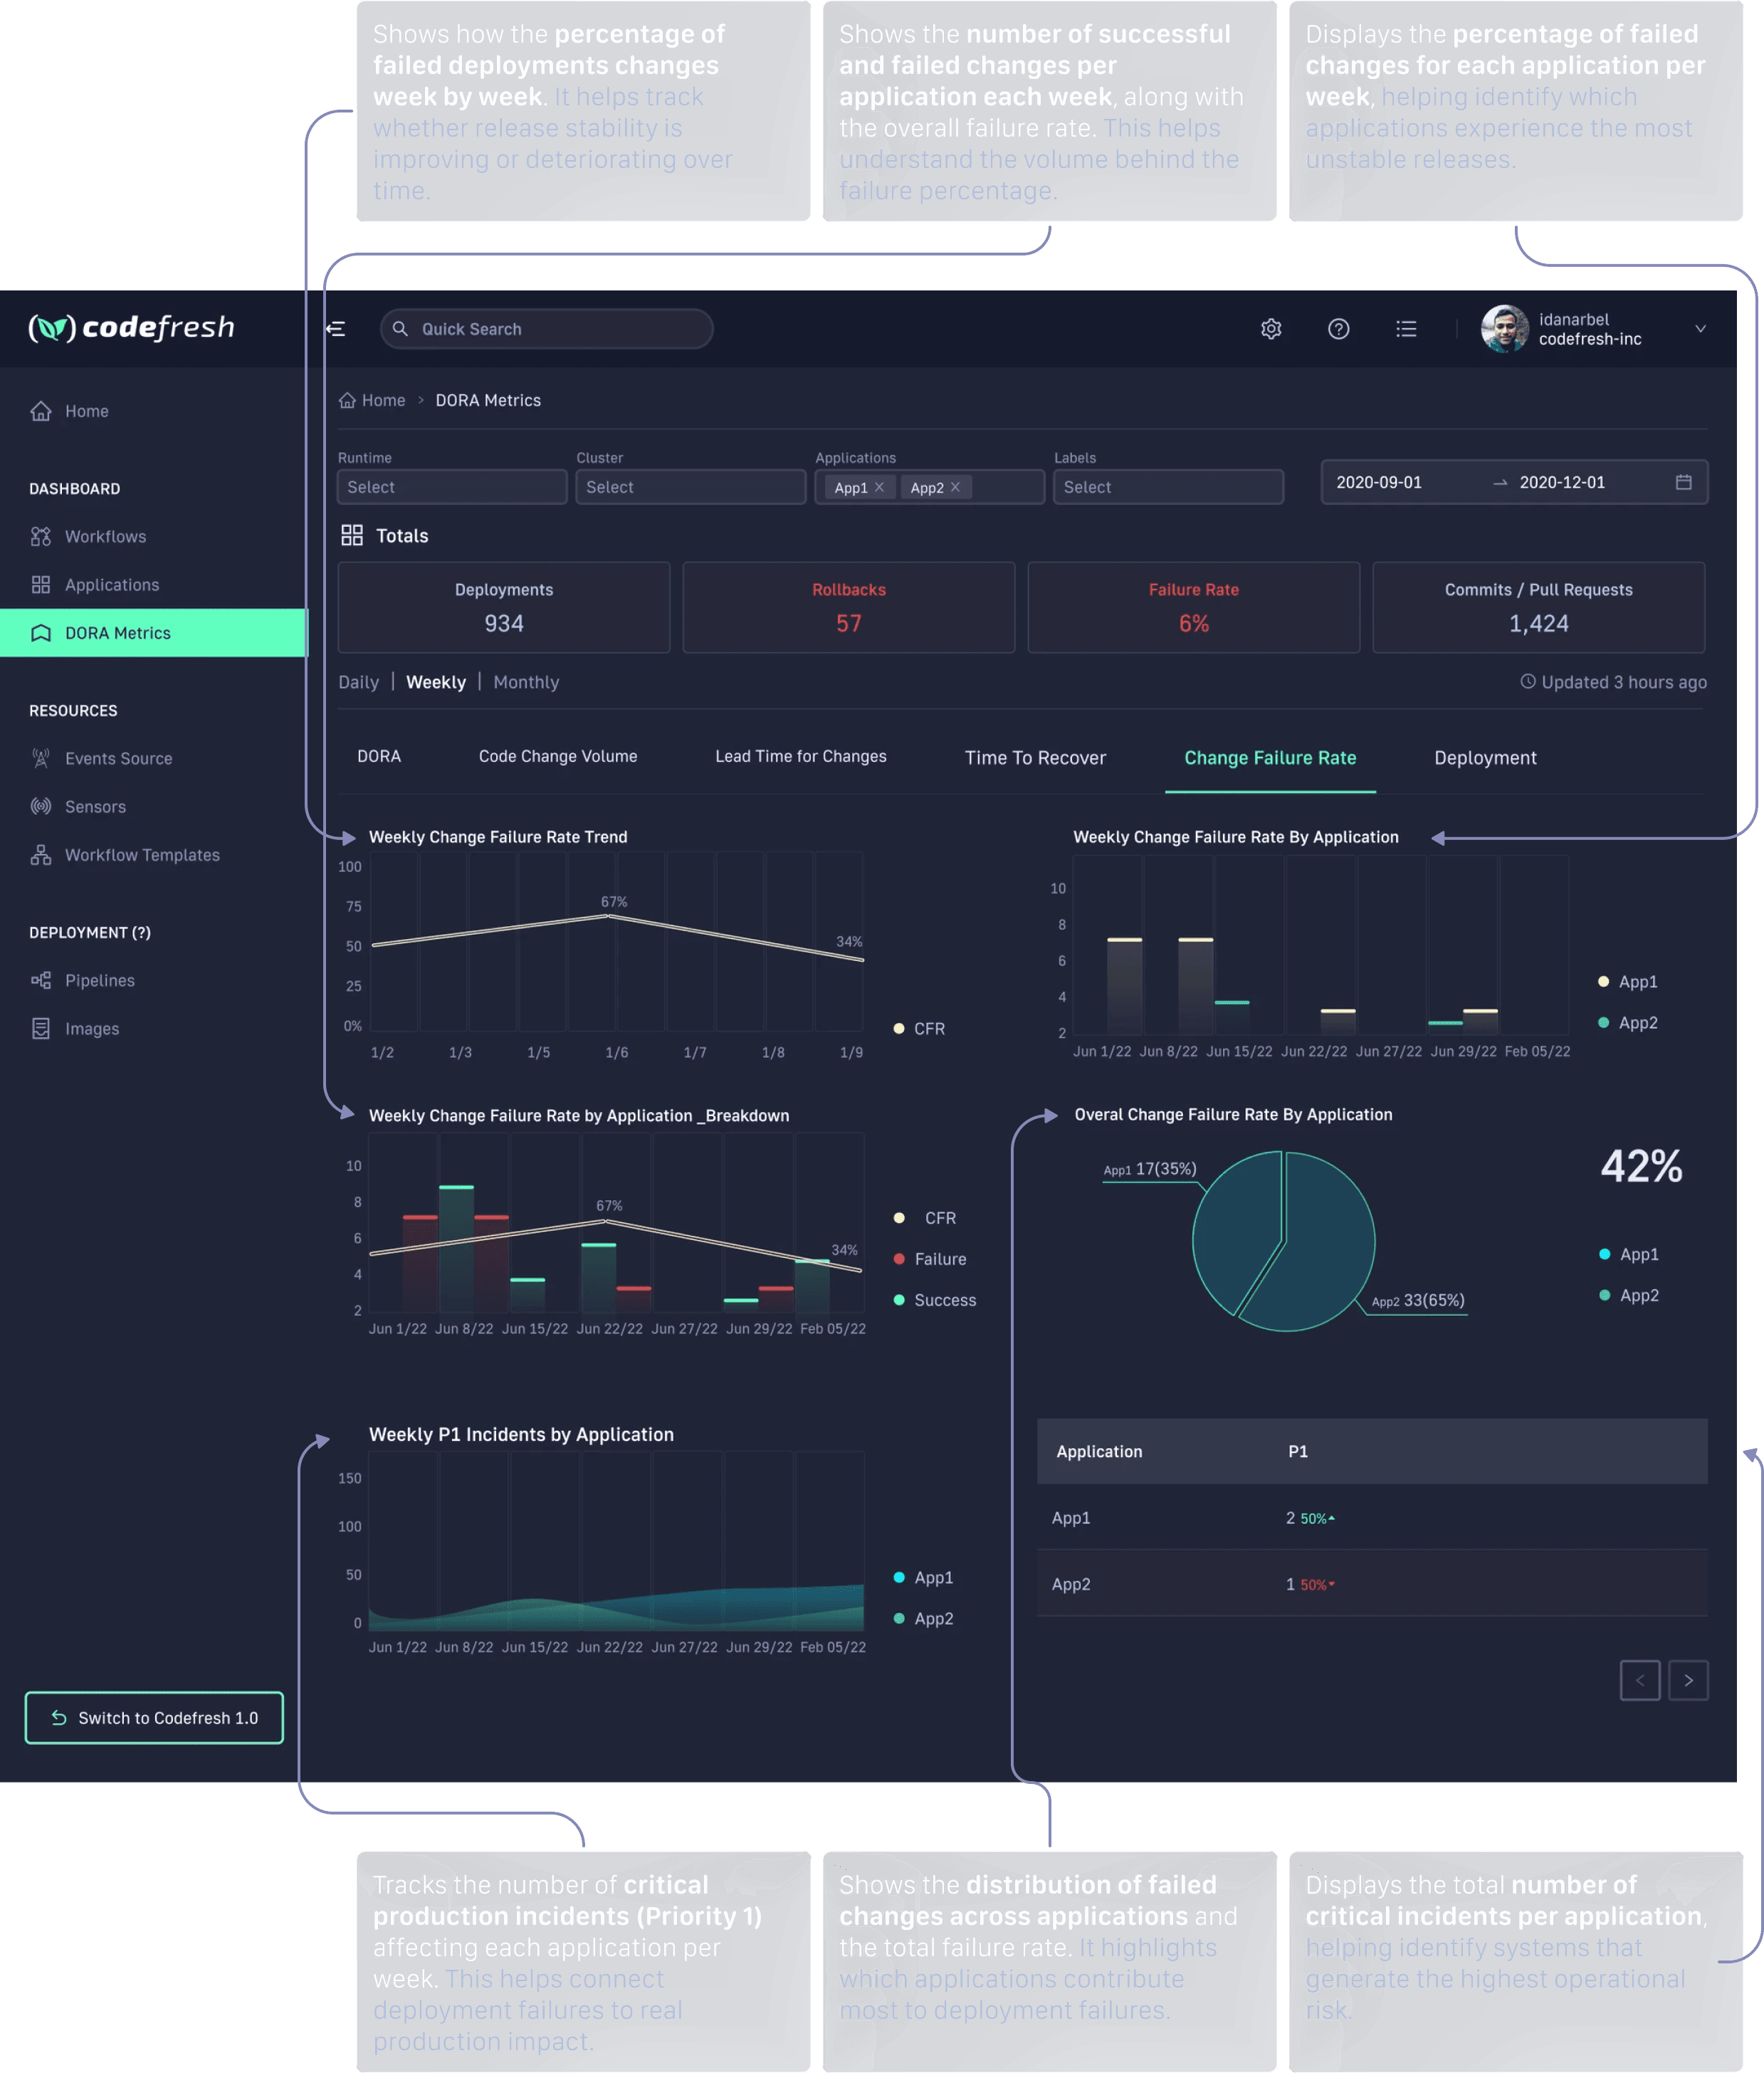
Task: Open the calendar icon in date range
Action: [x=1683, y=482]
